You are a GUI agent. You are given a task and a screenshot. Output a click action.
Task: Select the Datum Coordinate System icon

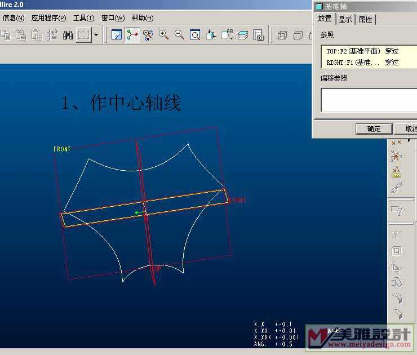396,156
